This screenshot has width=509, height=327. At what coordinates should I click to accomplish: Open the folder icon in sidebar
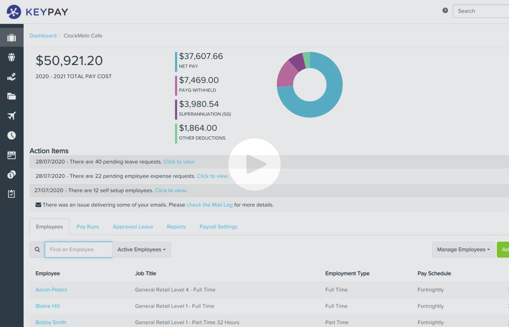(x=11, y=96)
